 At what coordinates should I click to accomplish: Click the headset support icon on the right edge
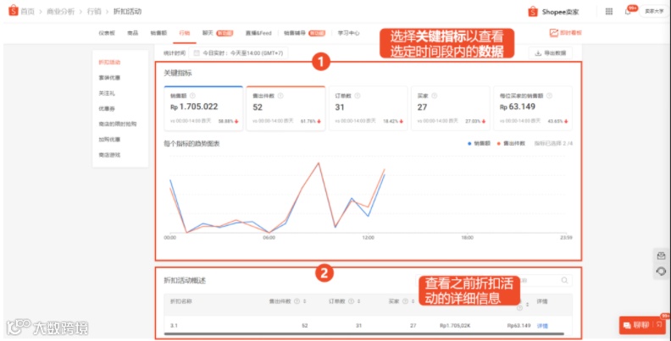[661, 272]
